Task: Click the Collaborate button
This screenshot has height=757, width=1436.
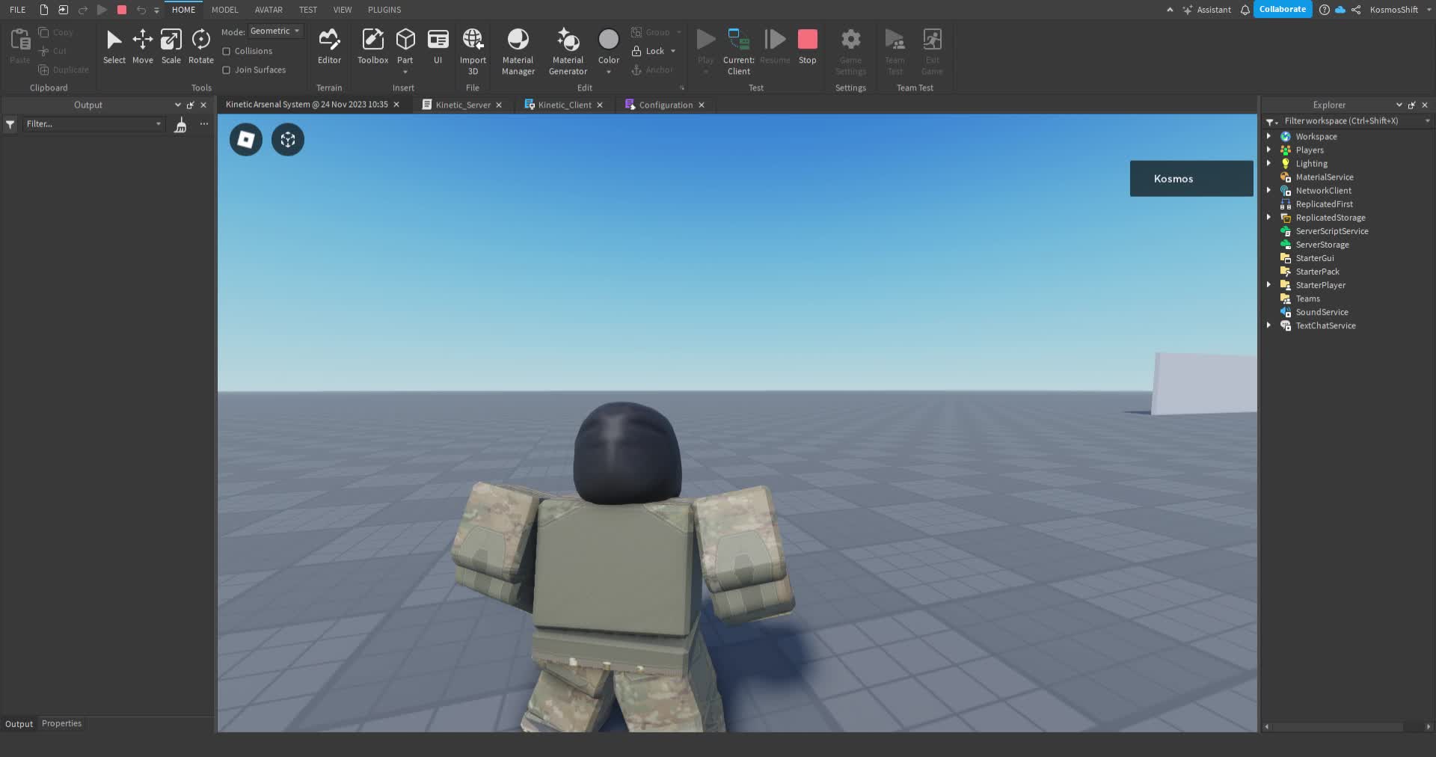Action: click(1282, 9)
